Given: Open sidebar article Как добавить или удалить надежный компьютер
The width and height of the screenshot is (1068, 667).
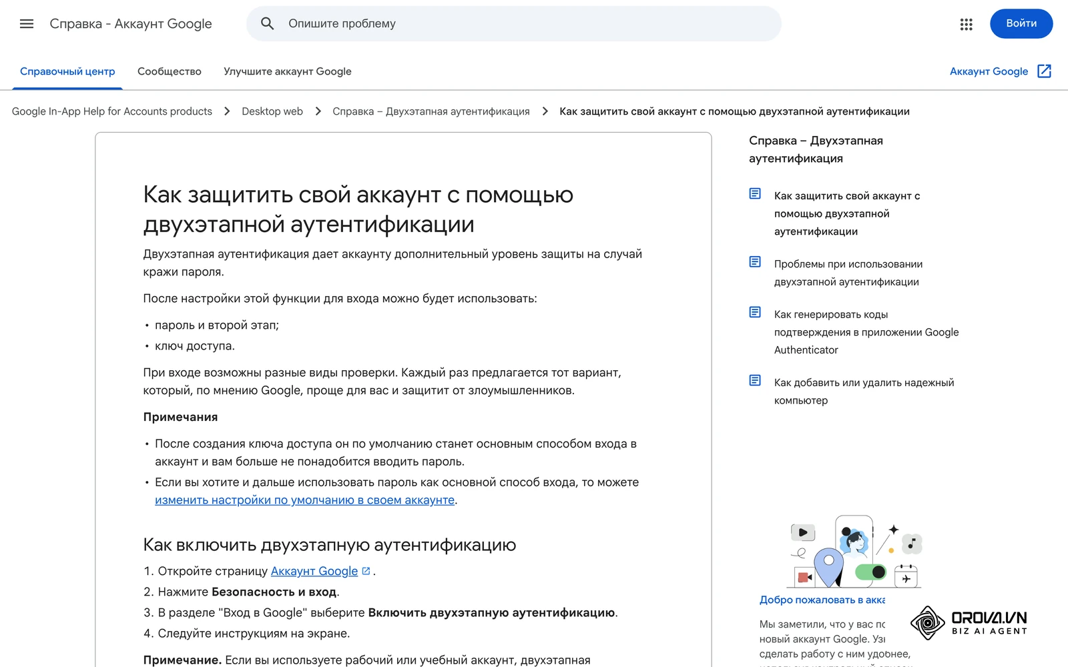Looking at the screenshot, I should click(864, 392).
